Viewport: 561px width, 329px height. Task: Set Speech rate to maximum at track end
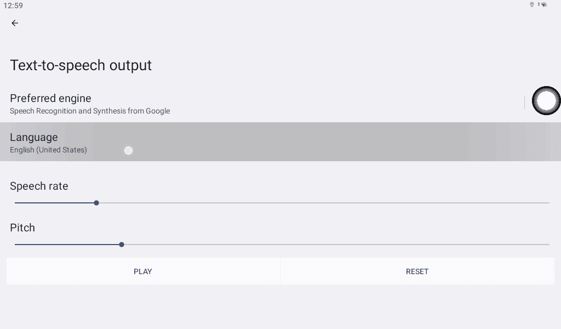point(549,203)
